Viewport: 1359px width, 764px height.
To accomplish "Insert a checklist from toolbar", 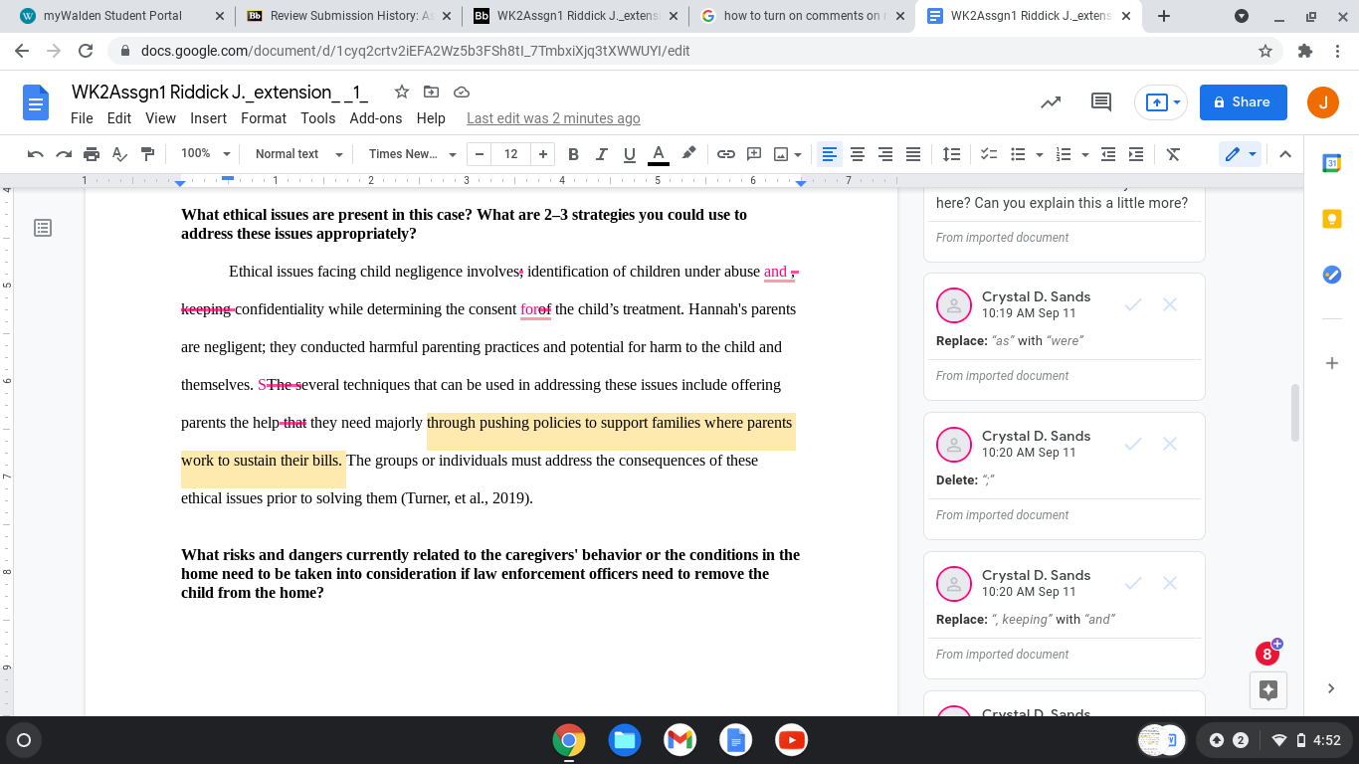I will 989,154.
